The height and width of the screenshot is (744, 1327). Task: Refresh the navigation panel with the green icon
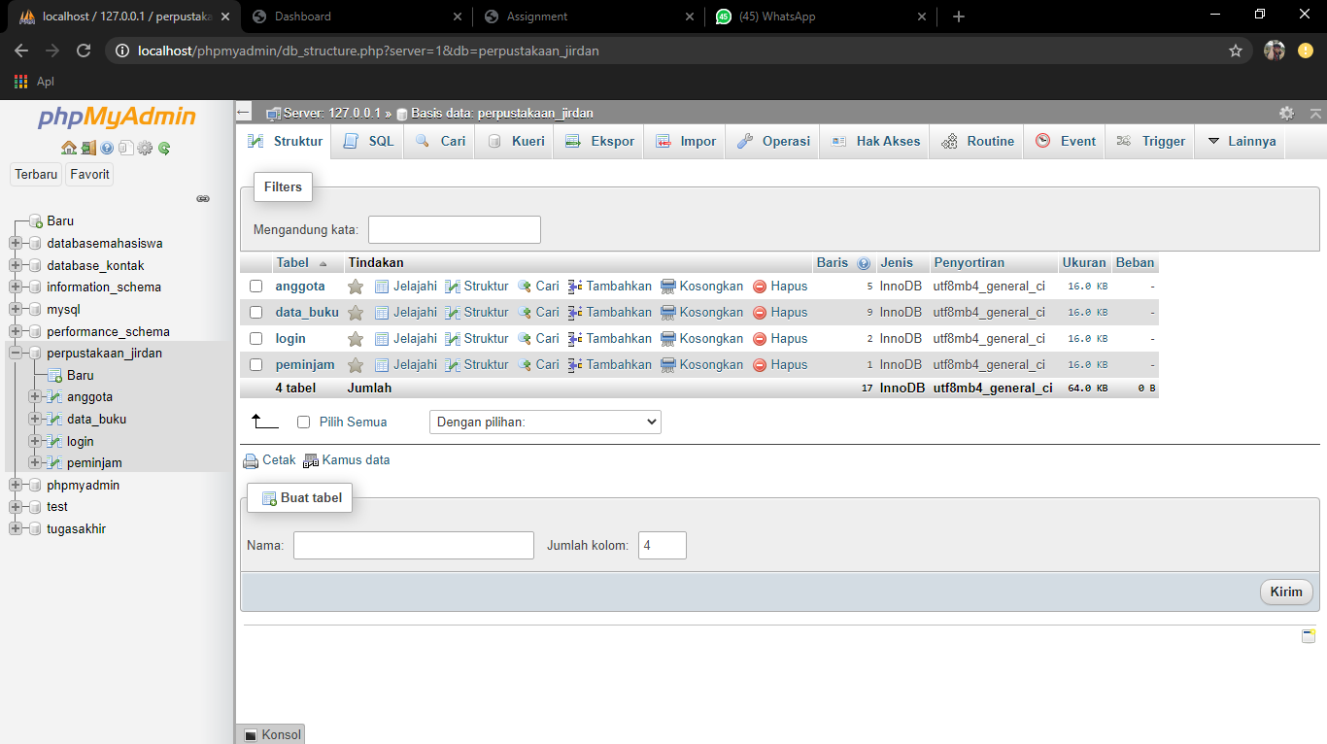pyautogui.click(x=163, y=148)
